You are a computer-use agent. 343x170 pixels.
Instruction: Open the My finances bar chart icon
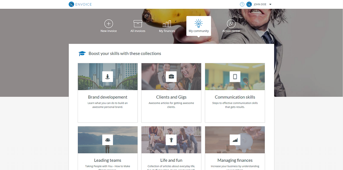(167, 24)
